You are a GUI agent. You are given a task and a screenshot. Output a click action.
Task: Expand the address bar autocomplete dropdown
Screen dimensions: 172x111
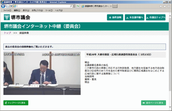click(74, 6)
